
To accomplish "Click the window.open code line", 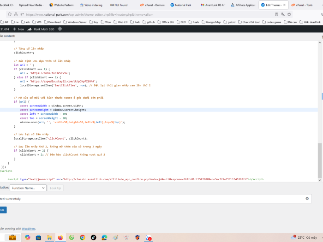I will pos(73,122).
